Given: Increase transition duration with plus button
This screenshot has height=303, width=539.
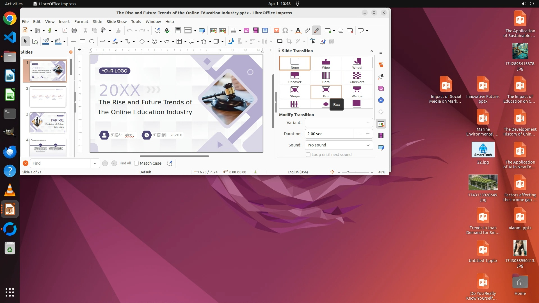Looking at the screenshot, I should pos(368,134).
